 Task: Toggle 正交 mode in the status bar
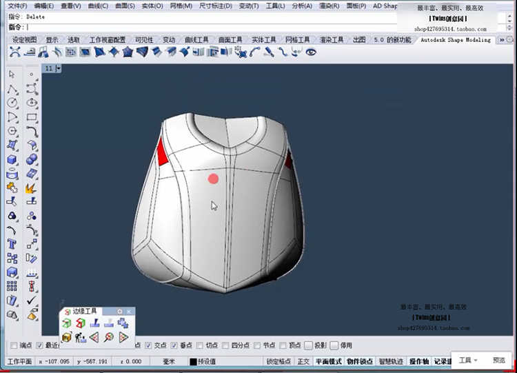point(303,361)
